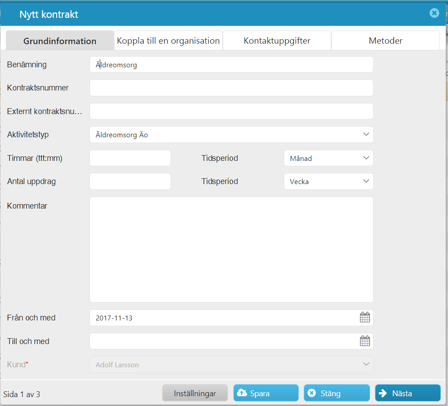Open the Kund dropdown showing Adolf Larsson
Image resolution: width=448 pixels, height=406 pixels.
[x=232, y=365]
